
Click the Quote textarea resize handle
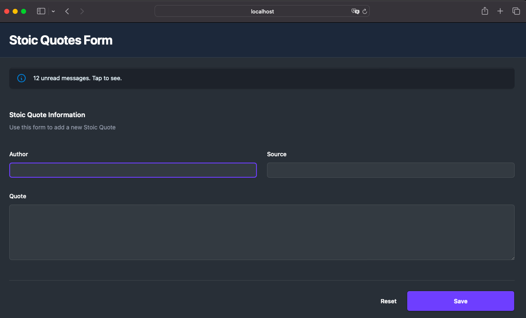[512, 258]
